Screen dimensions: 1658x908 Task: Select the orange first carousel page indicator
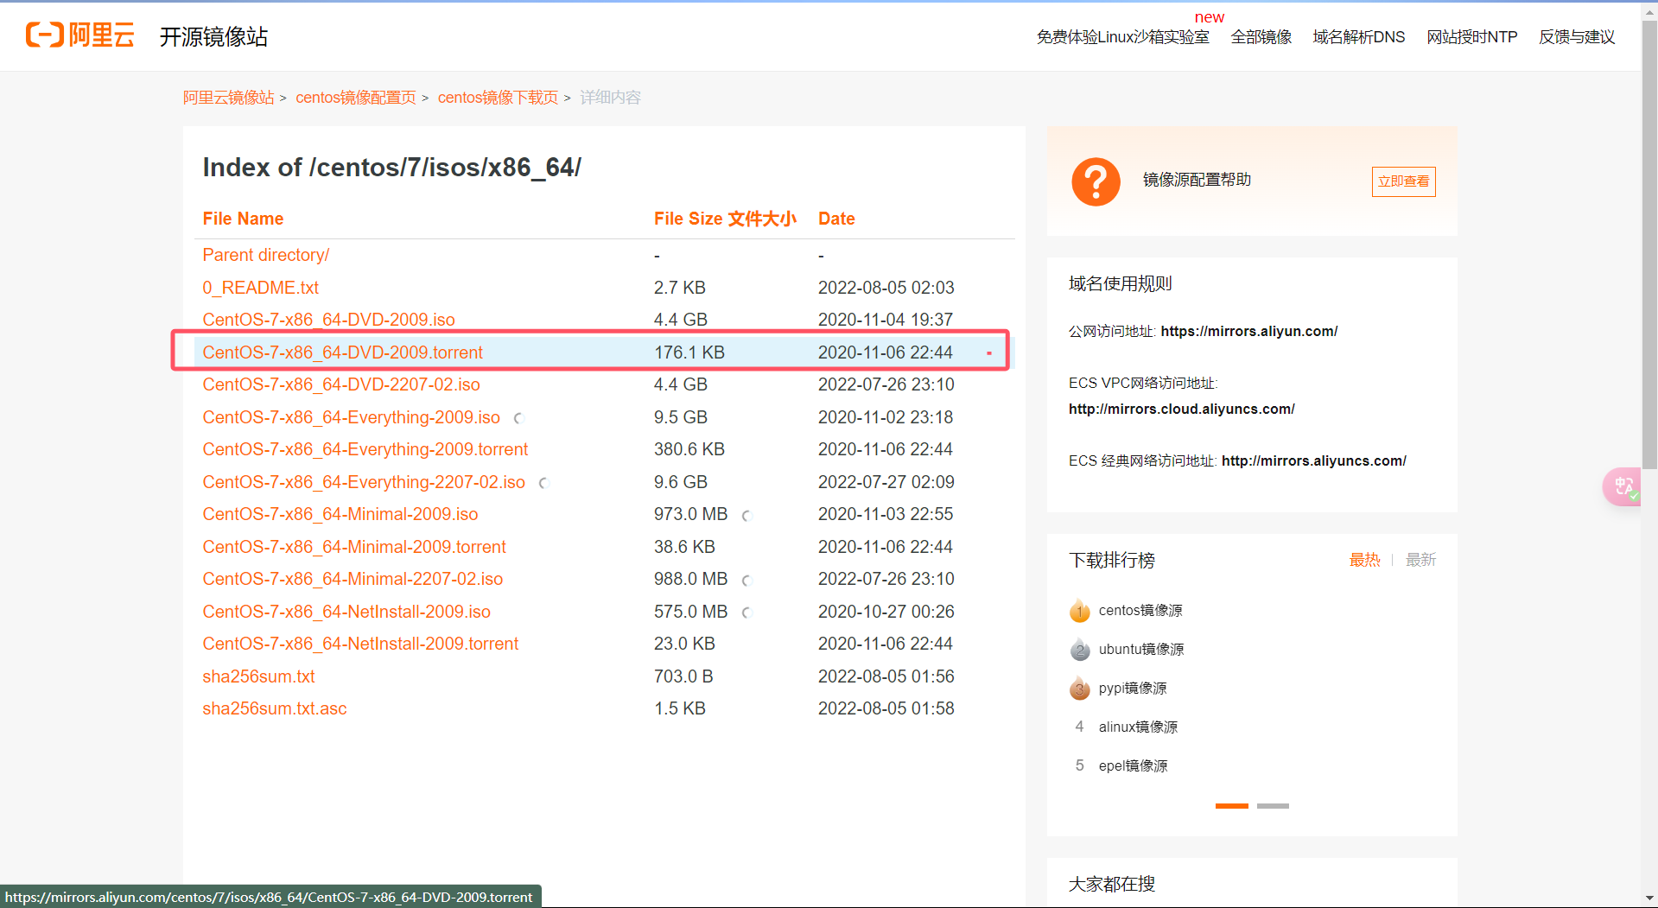click(x=1231, y=806)
